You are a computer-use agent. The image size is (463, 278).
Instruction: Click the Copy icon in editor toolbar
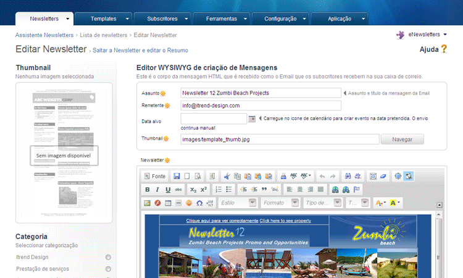(x=237, y=176)
